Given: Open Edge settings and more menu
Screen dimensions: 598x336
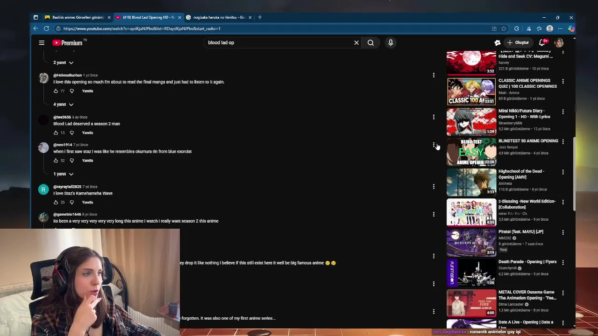Looking at the screenshot, I should 560,28.
